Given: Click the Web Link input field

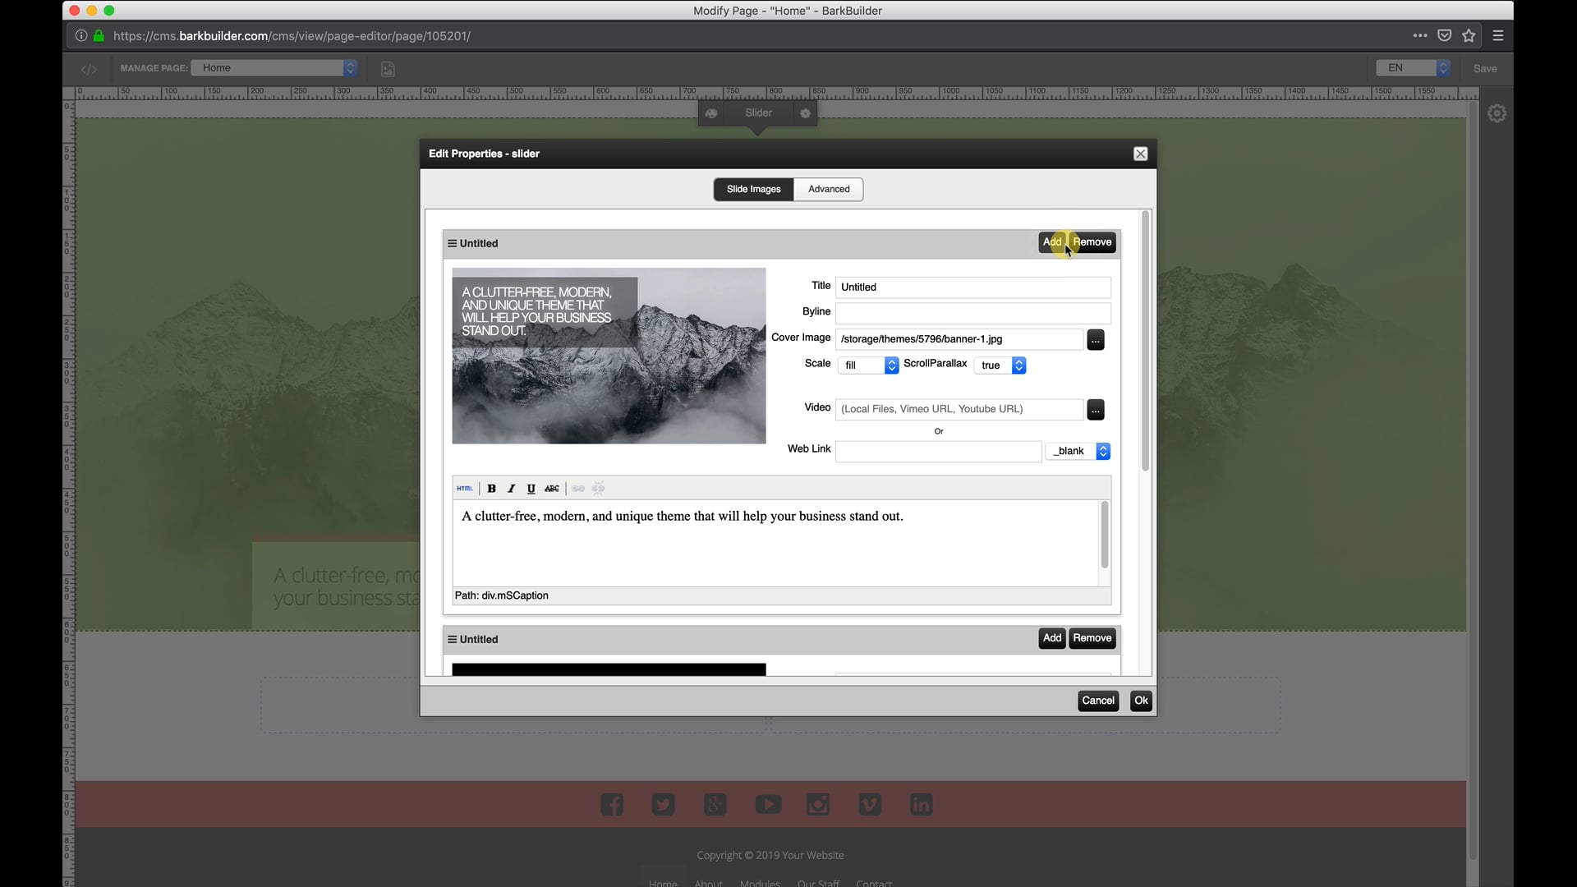Looking at the screenshot, I should click(x=939, y=451).
